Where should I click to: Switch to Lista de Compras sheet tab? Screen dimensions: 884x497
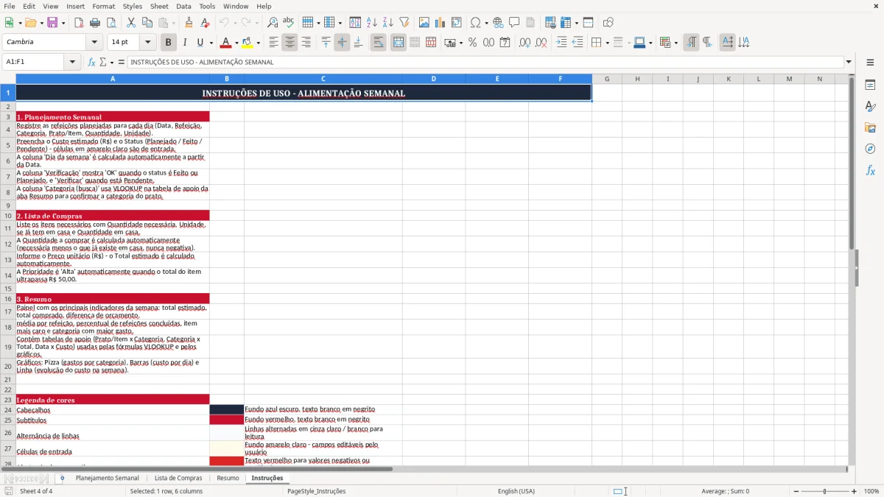pyautogui.click(x=178, y=478)
